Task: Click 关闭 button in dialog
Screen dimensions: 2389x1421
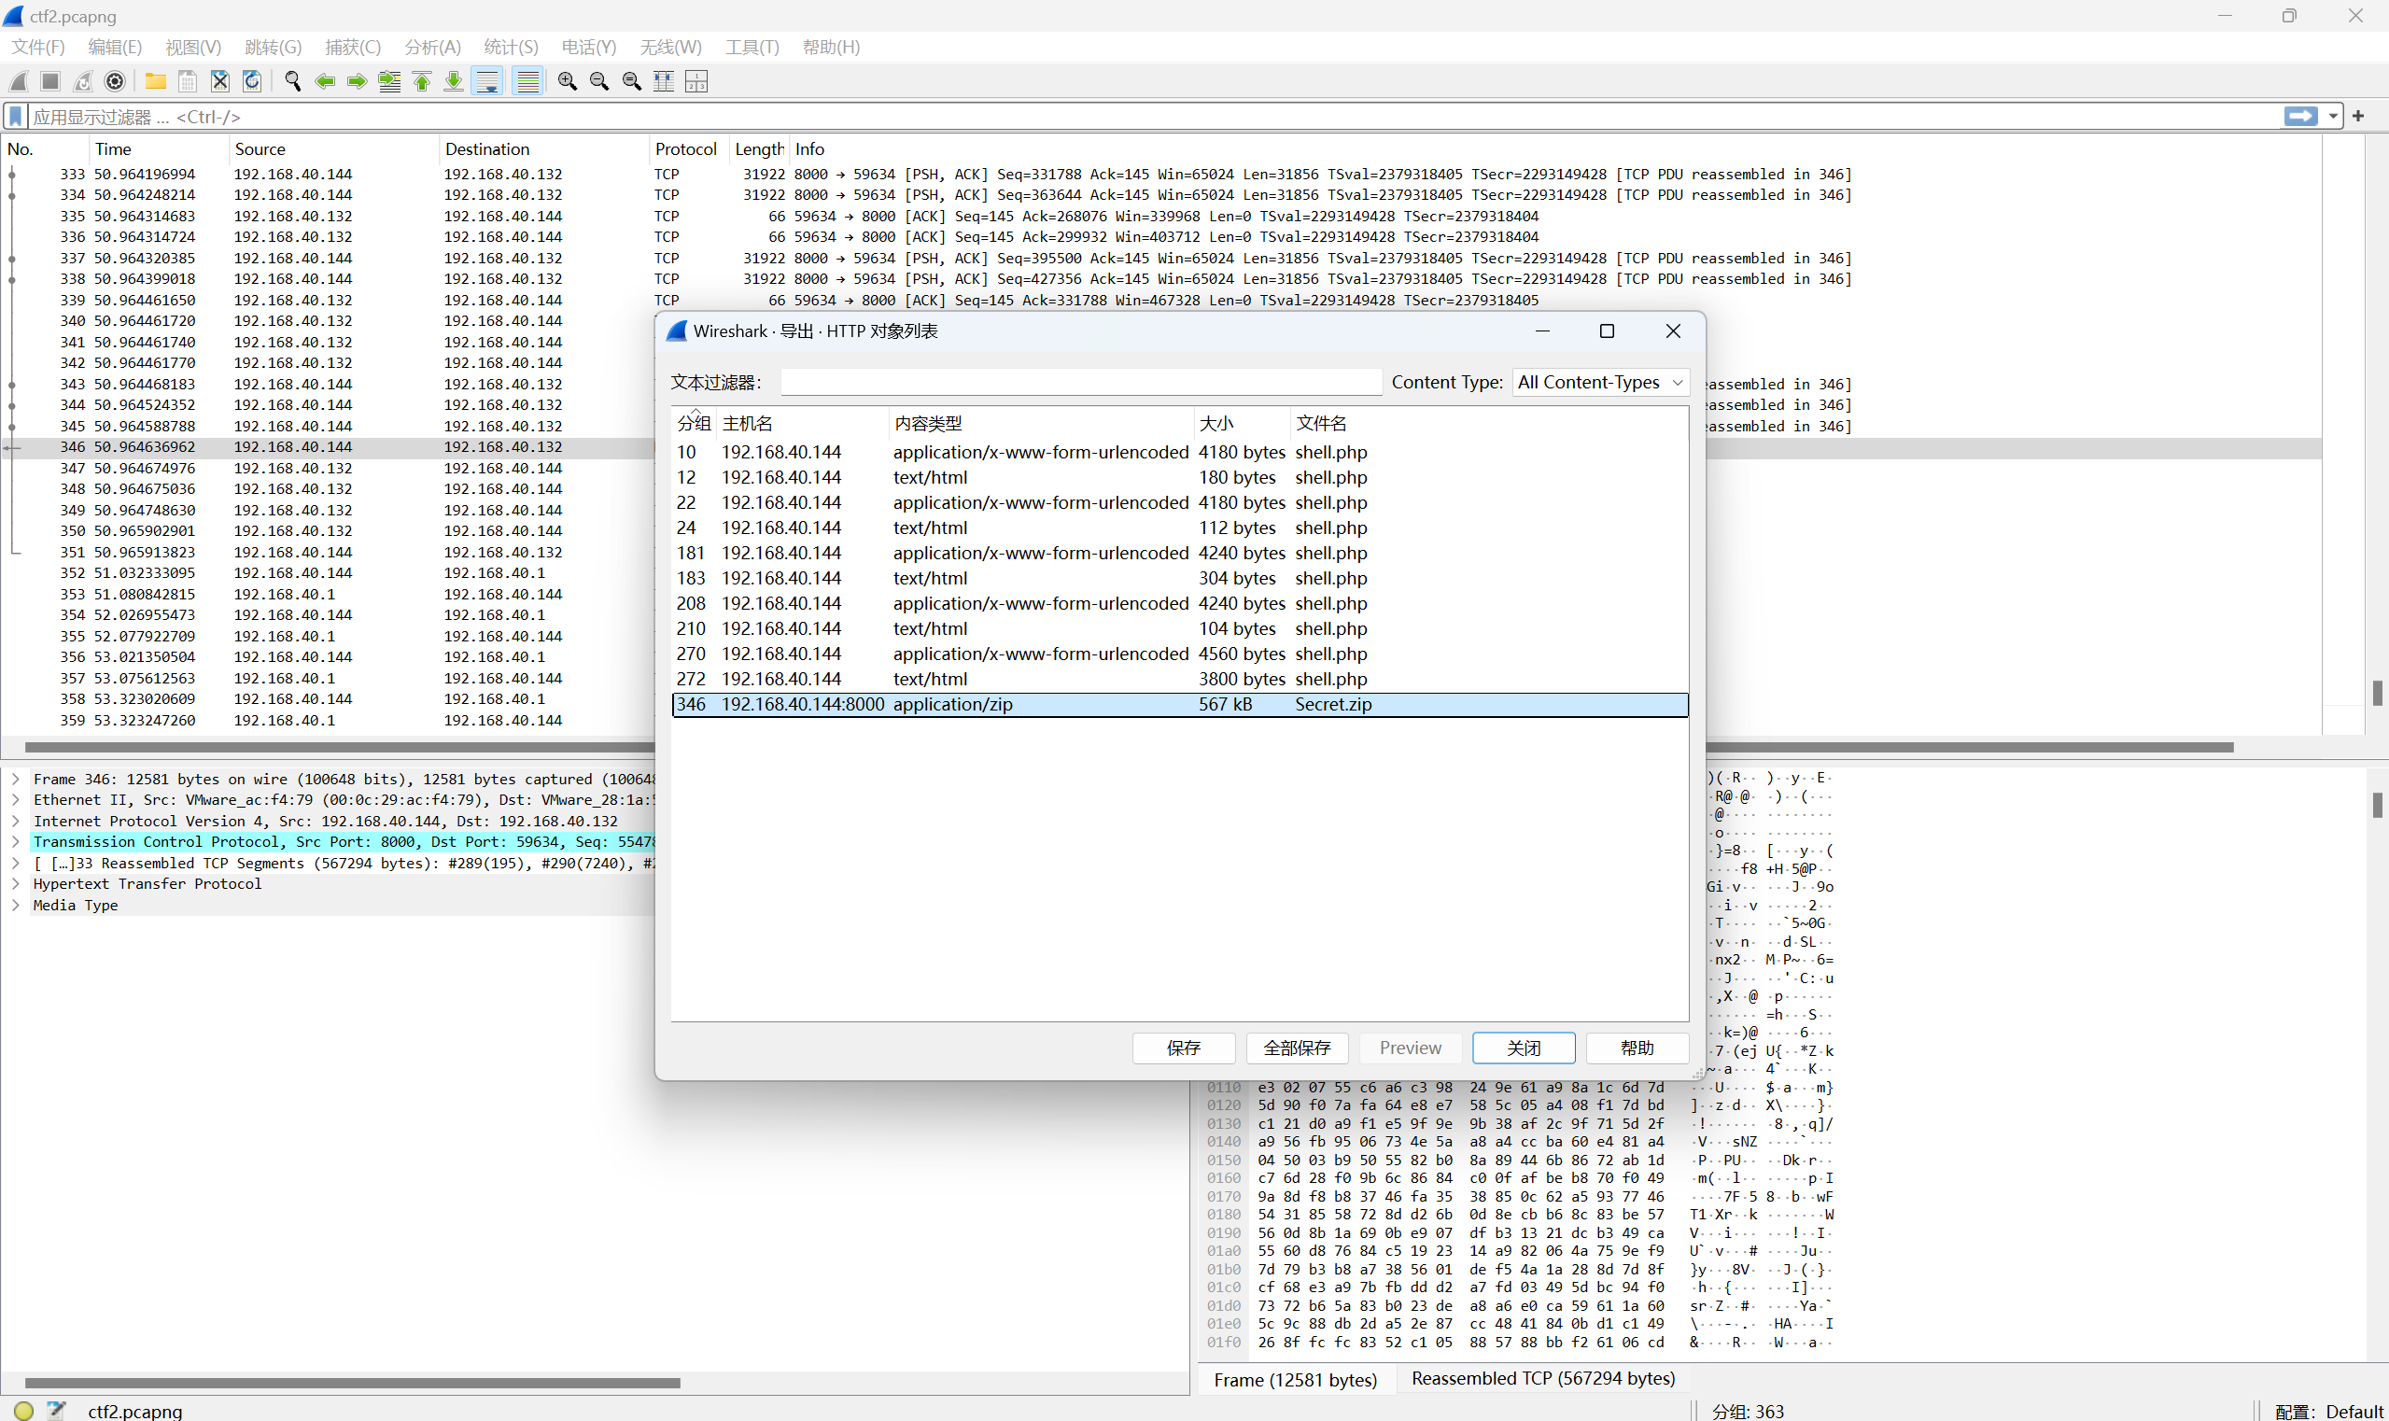Action: click(1524, 1048)
